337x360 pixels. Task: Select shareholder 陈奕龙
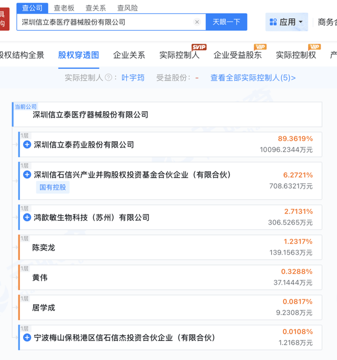(44, 248)
